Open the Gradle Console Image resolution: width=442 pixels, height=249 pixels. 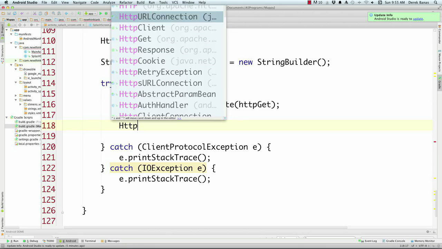(394, 241)
